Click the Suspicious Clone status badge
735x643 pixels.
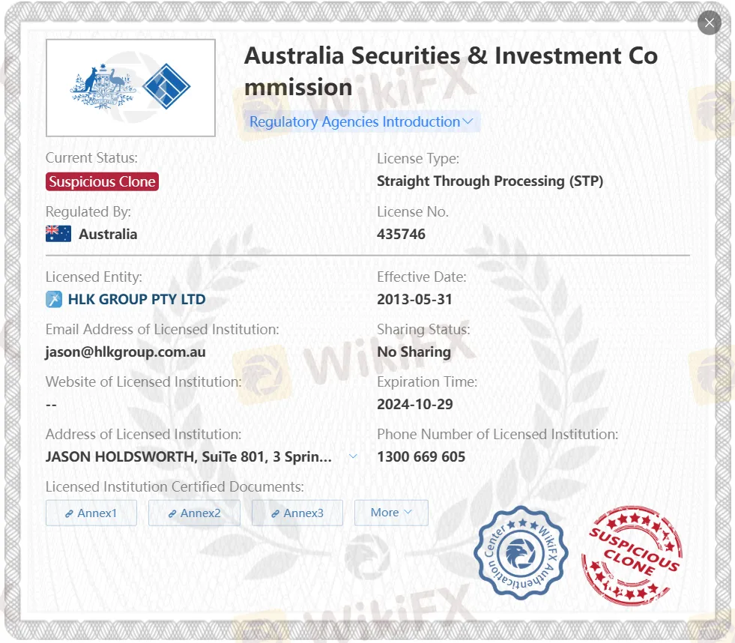pyautogui.click(x=102, y=181)
